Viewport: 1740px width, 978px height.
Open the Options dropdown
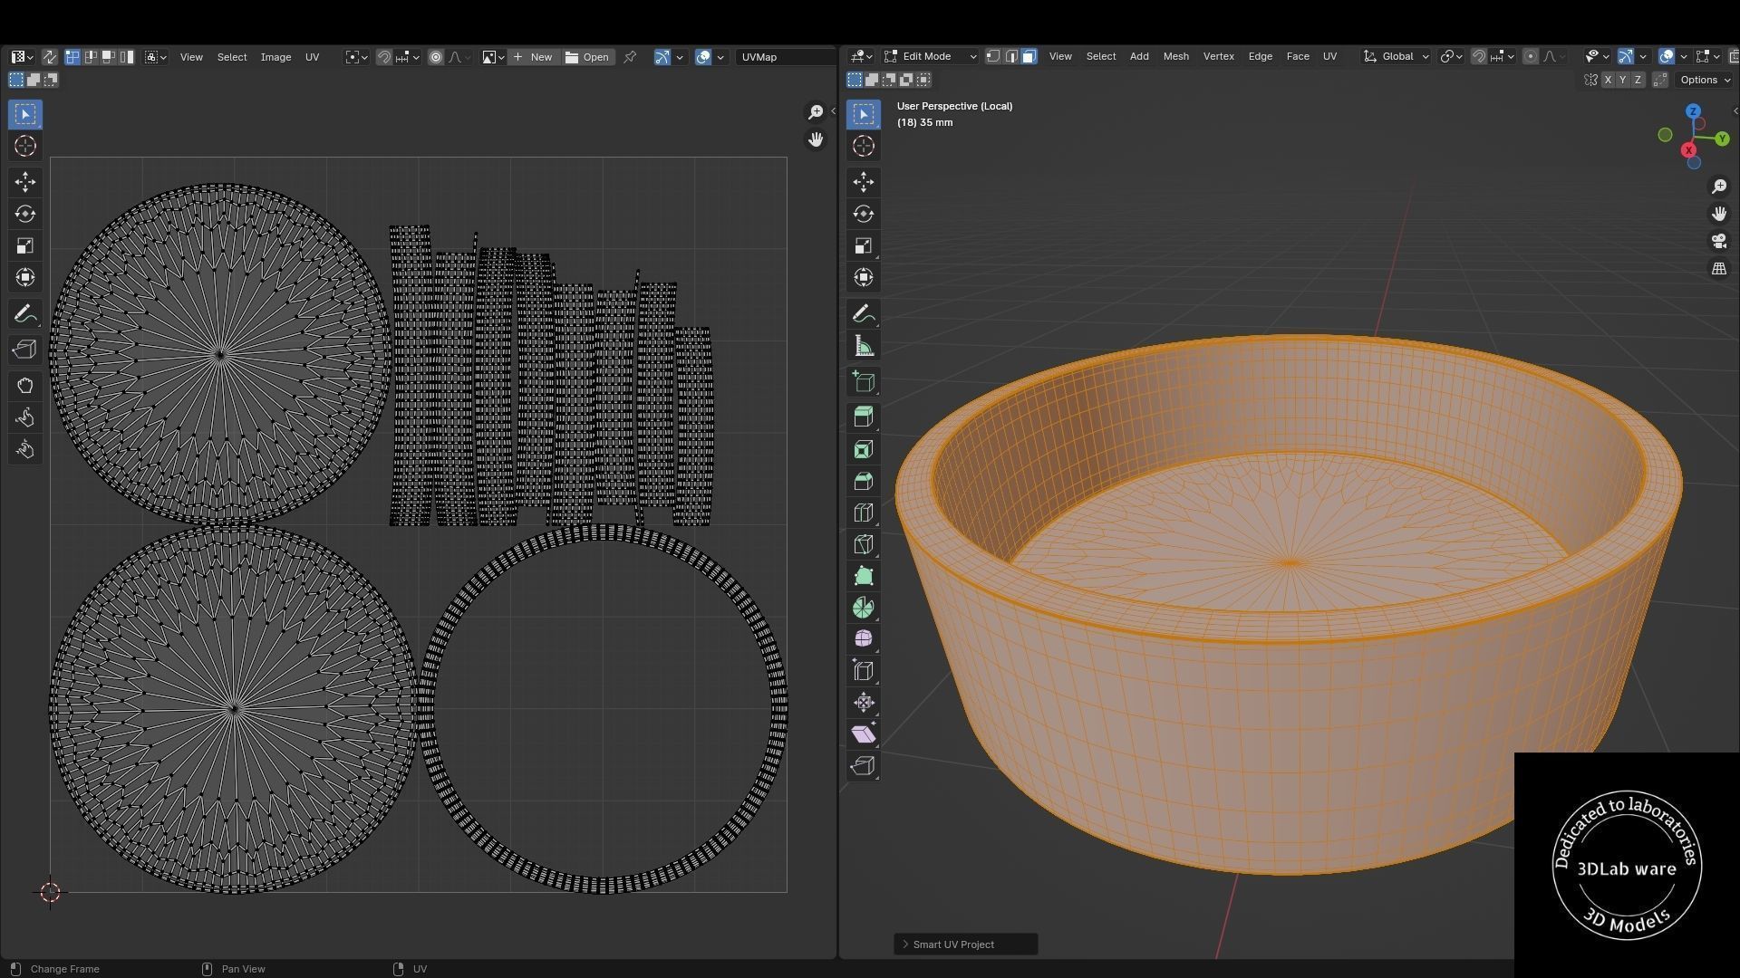[1705, 80]
